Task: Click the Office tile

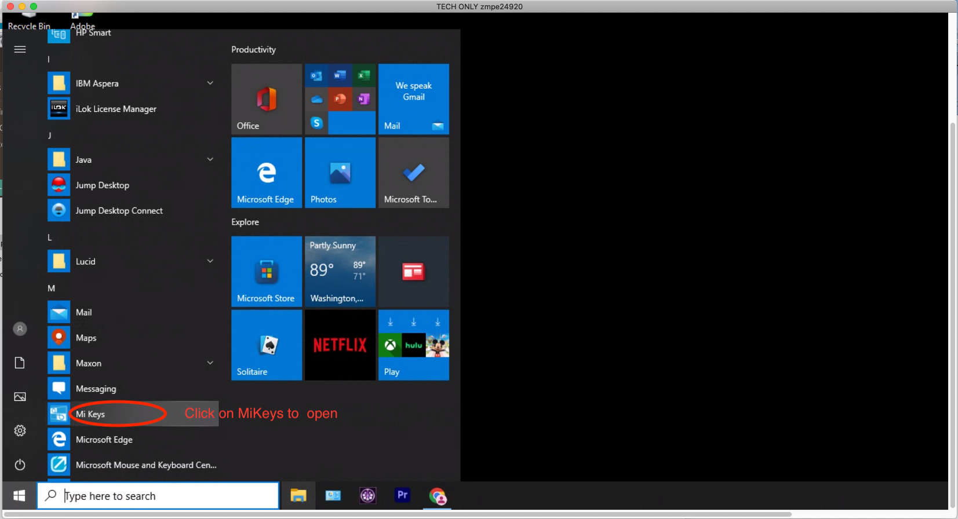Action: pos(267,99)
